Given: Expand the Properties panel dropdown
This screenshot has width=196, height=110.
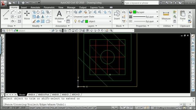Looking at the screenshot, I should pyautogui.click(x=142, y=26).
